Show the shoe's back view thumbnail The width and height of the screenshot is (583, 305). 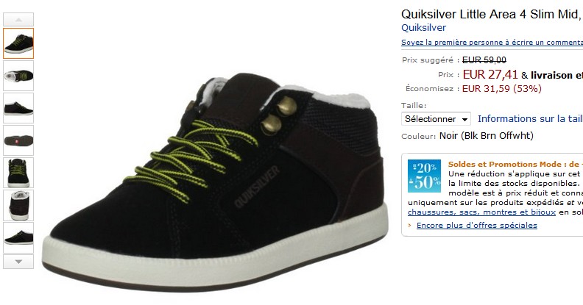coord(18,205)
